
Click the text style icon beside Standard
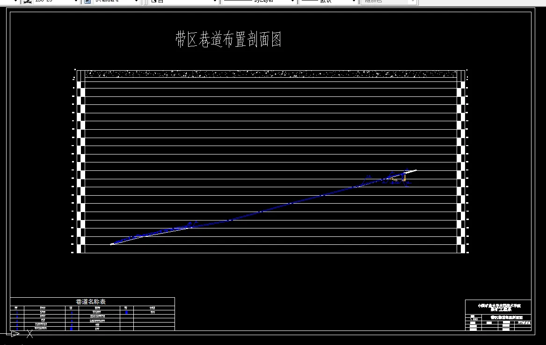(87, 1)
